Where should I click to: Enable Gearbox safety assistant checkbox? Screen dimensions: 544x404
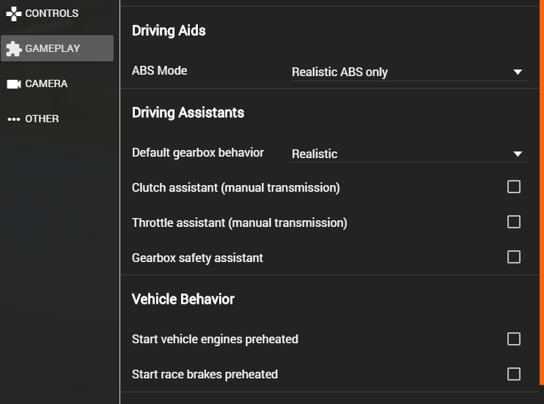coord(513,257)
